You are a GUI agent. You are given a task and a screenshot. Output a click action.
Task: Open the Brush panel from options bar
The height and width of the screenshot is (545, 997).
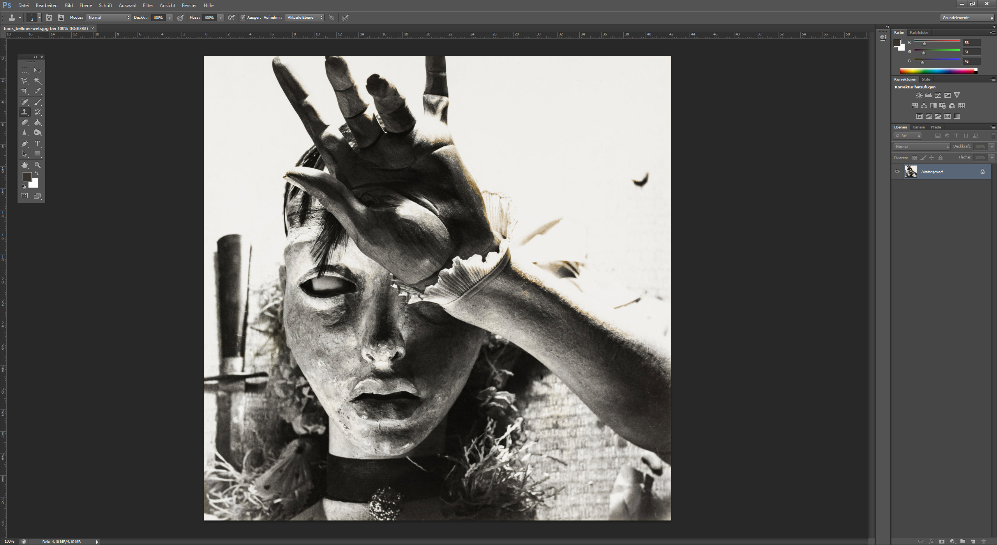(49, 18)
